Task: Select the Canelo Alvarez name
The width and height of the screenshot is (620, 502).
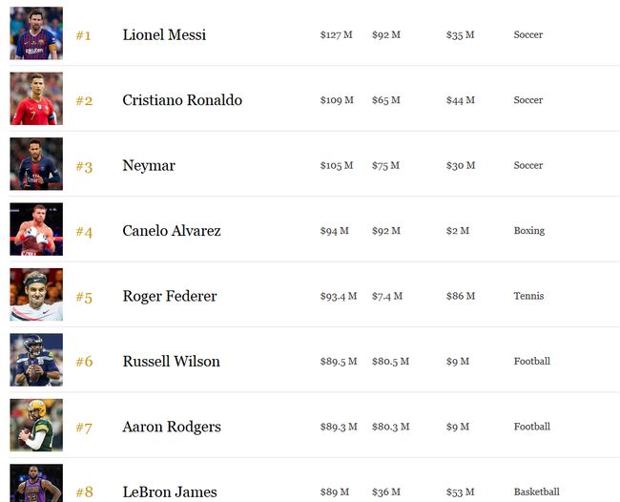Action: coord(172,231)
